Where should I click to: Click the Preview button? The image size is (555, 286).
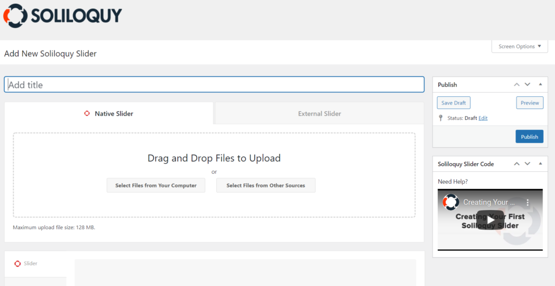click(530, 103)
